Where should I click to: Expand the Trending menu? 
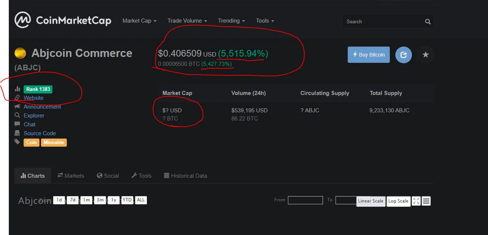coord(231,21)
